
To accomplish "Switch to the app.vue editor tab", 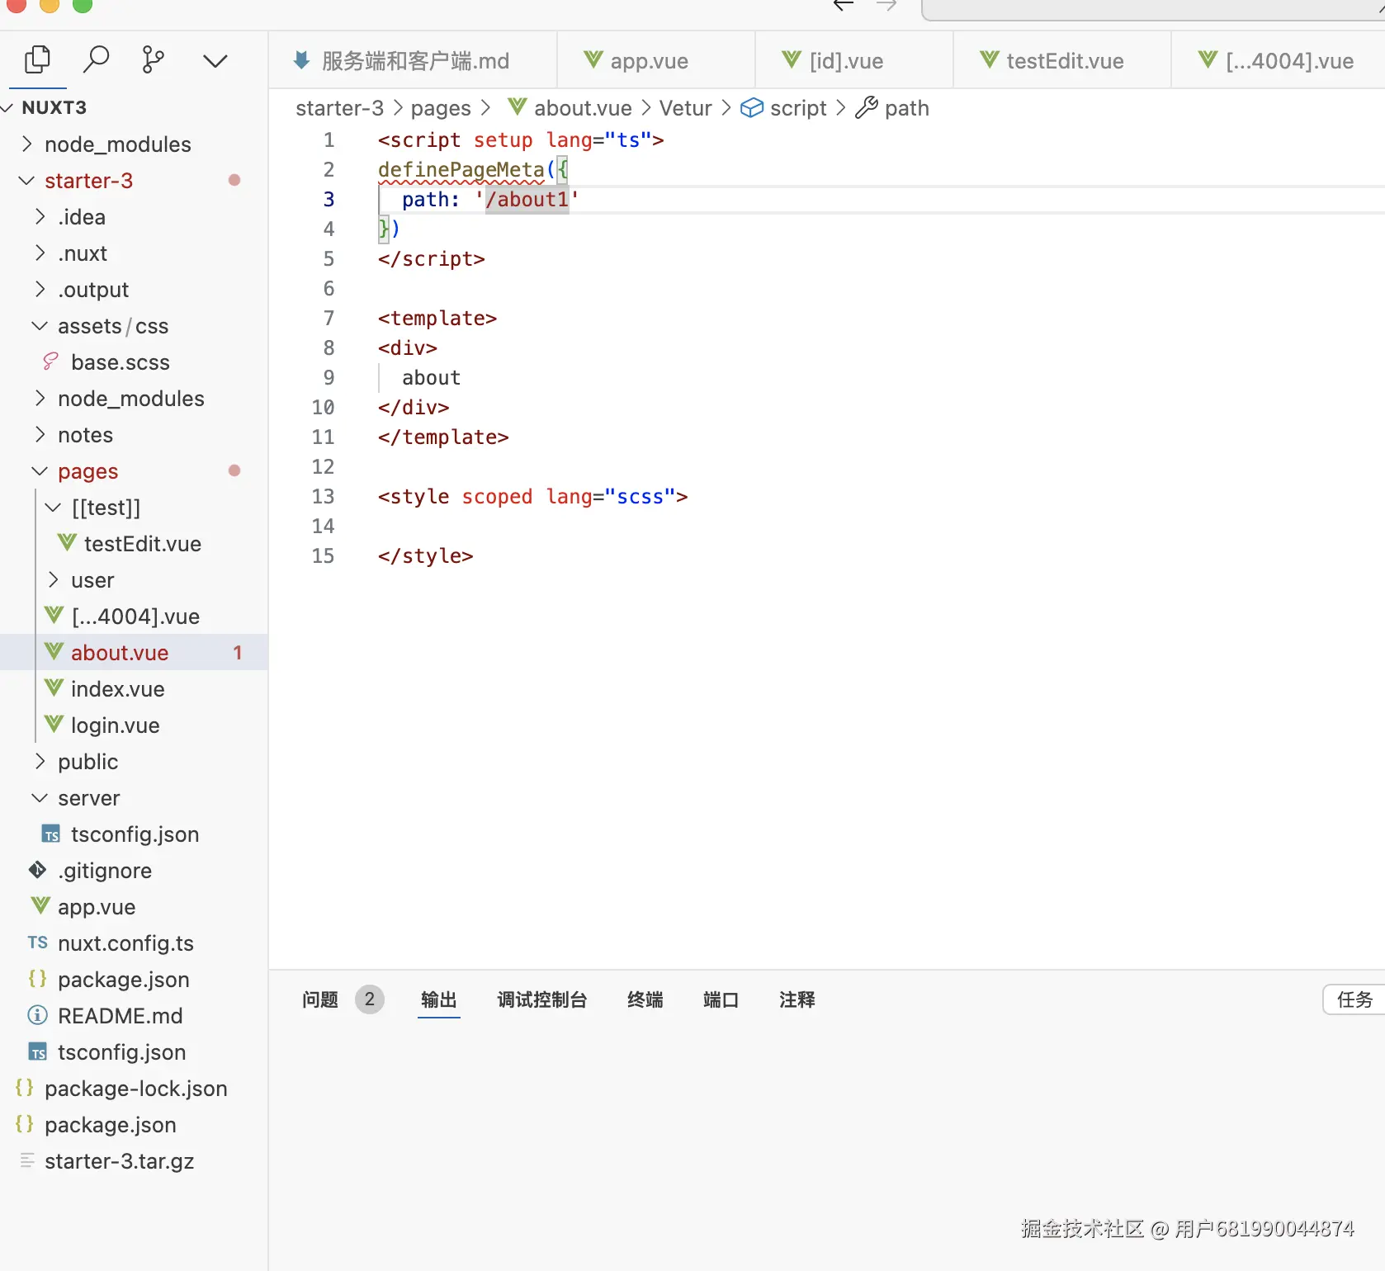I will (656, 61).
